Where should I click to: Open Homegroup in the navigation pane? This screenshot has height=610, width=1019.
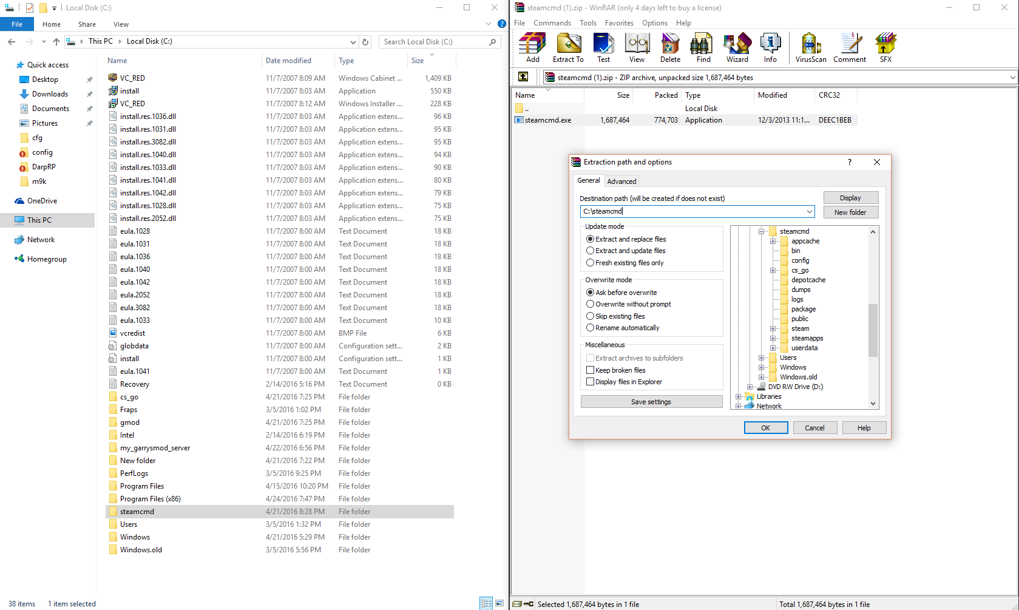click(x=47, y=259)
